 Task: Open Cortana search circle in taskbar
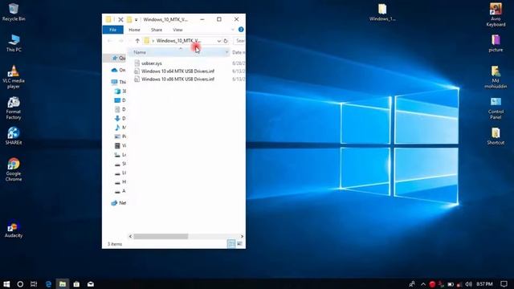point(20,283)
